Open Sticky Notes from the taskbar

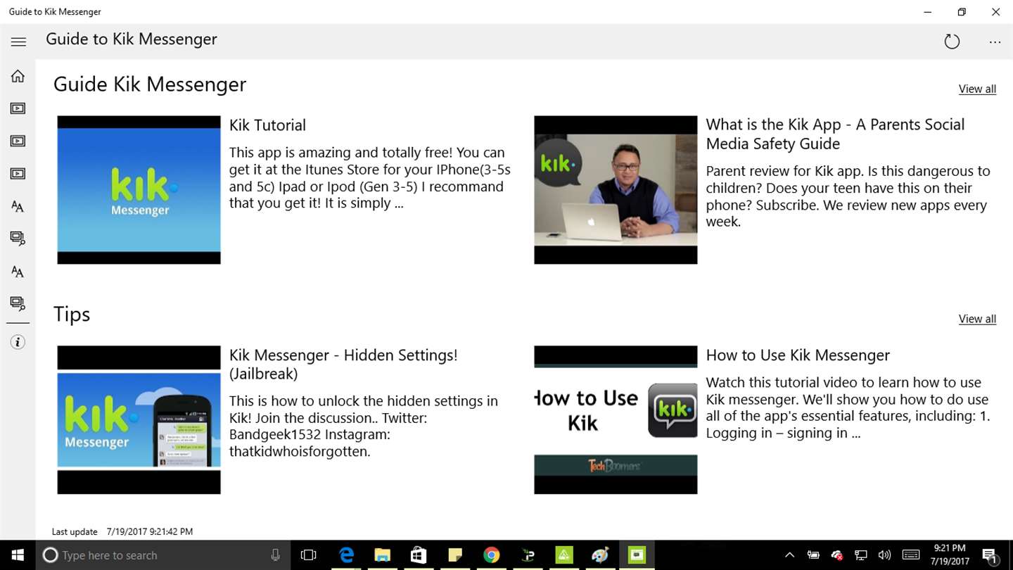click(x=455, y=555)
